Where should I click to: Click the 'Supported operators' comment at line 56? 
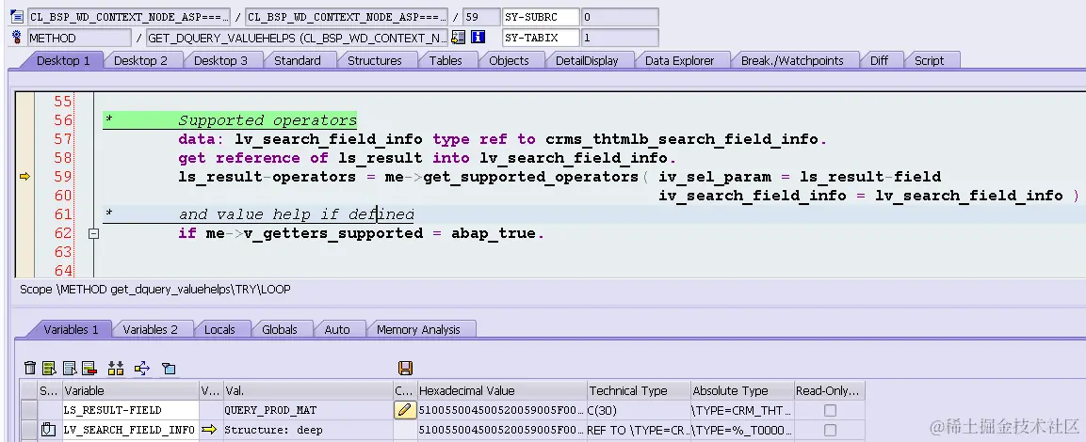point(267,120)
